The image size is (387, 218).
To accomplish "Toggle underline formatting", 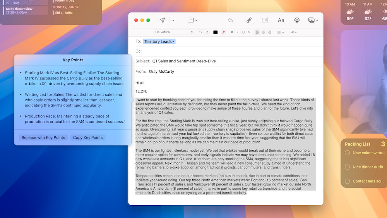I will coord(243,32).
